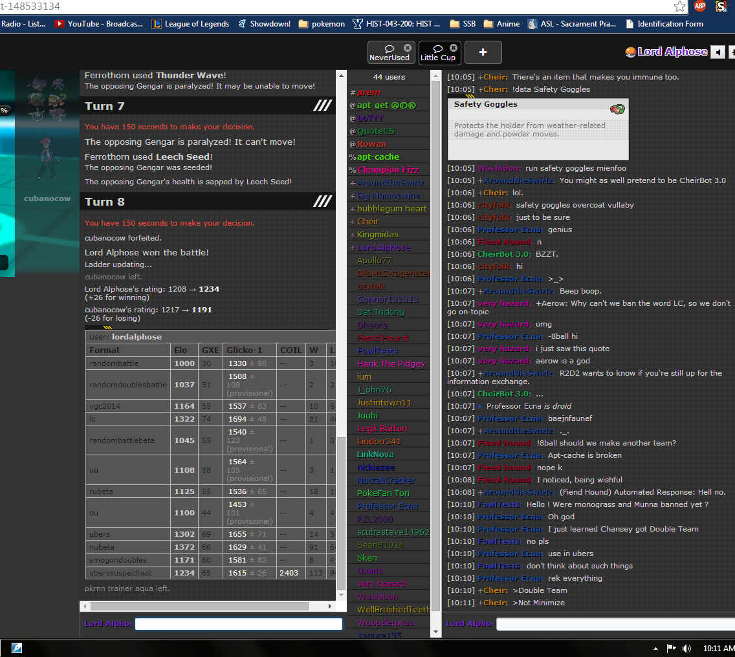Click the Little Cup chat message input
The width and height of the screenshot is (735, 657).
click(x=615, y=624)
